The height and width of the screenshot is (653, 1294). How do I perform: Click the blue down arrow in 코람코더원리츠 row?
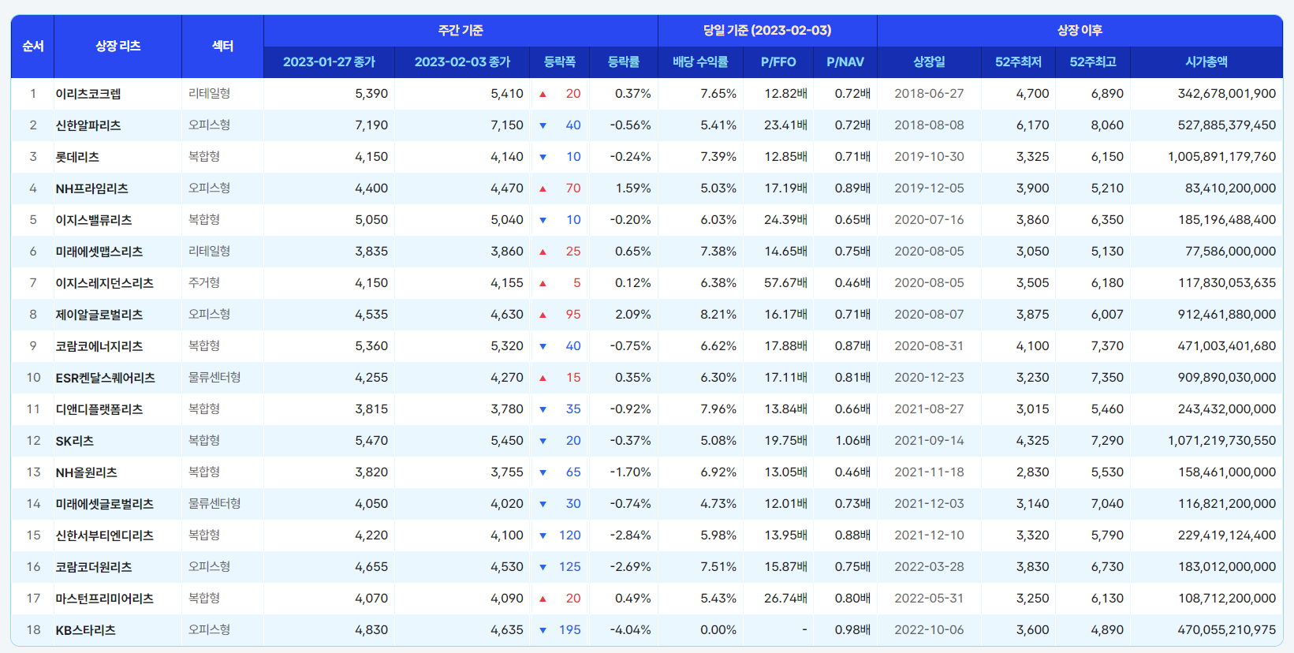click(543, 567)
